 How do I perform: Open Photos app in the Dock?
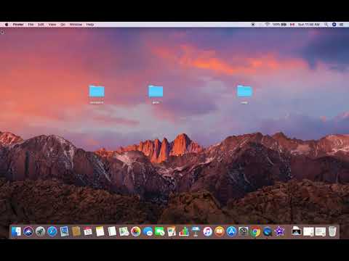(136, 231)
